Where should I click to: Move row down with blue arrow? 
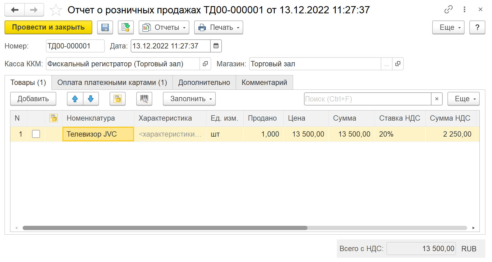point(91,99)
